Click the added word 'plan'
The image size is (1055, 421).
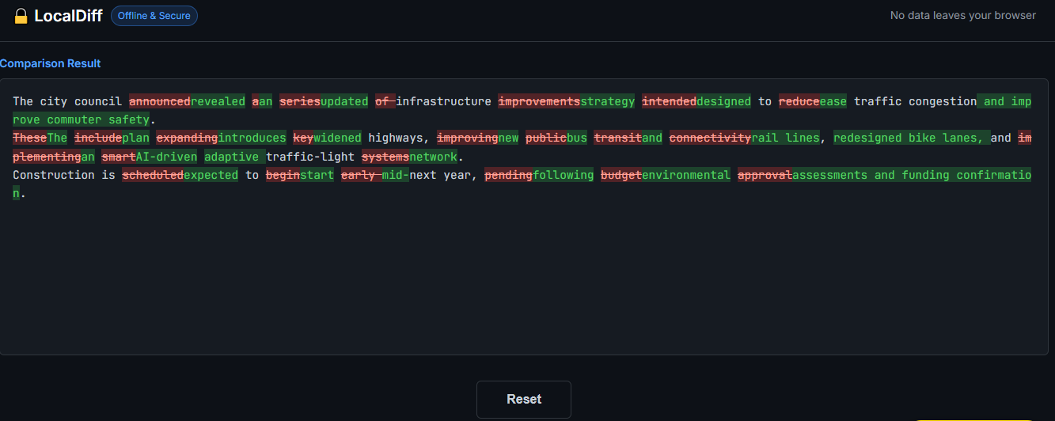(135, 138)
